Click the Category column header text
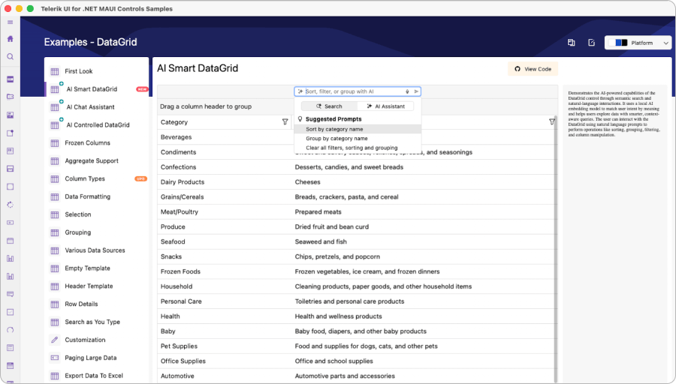Screen dimensions: 676x384 174,122
